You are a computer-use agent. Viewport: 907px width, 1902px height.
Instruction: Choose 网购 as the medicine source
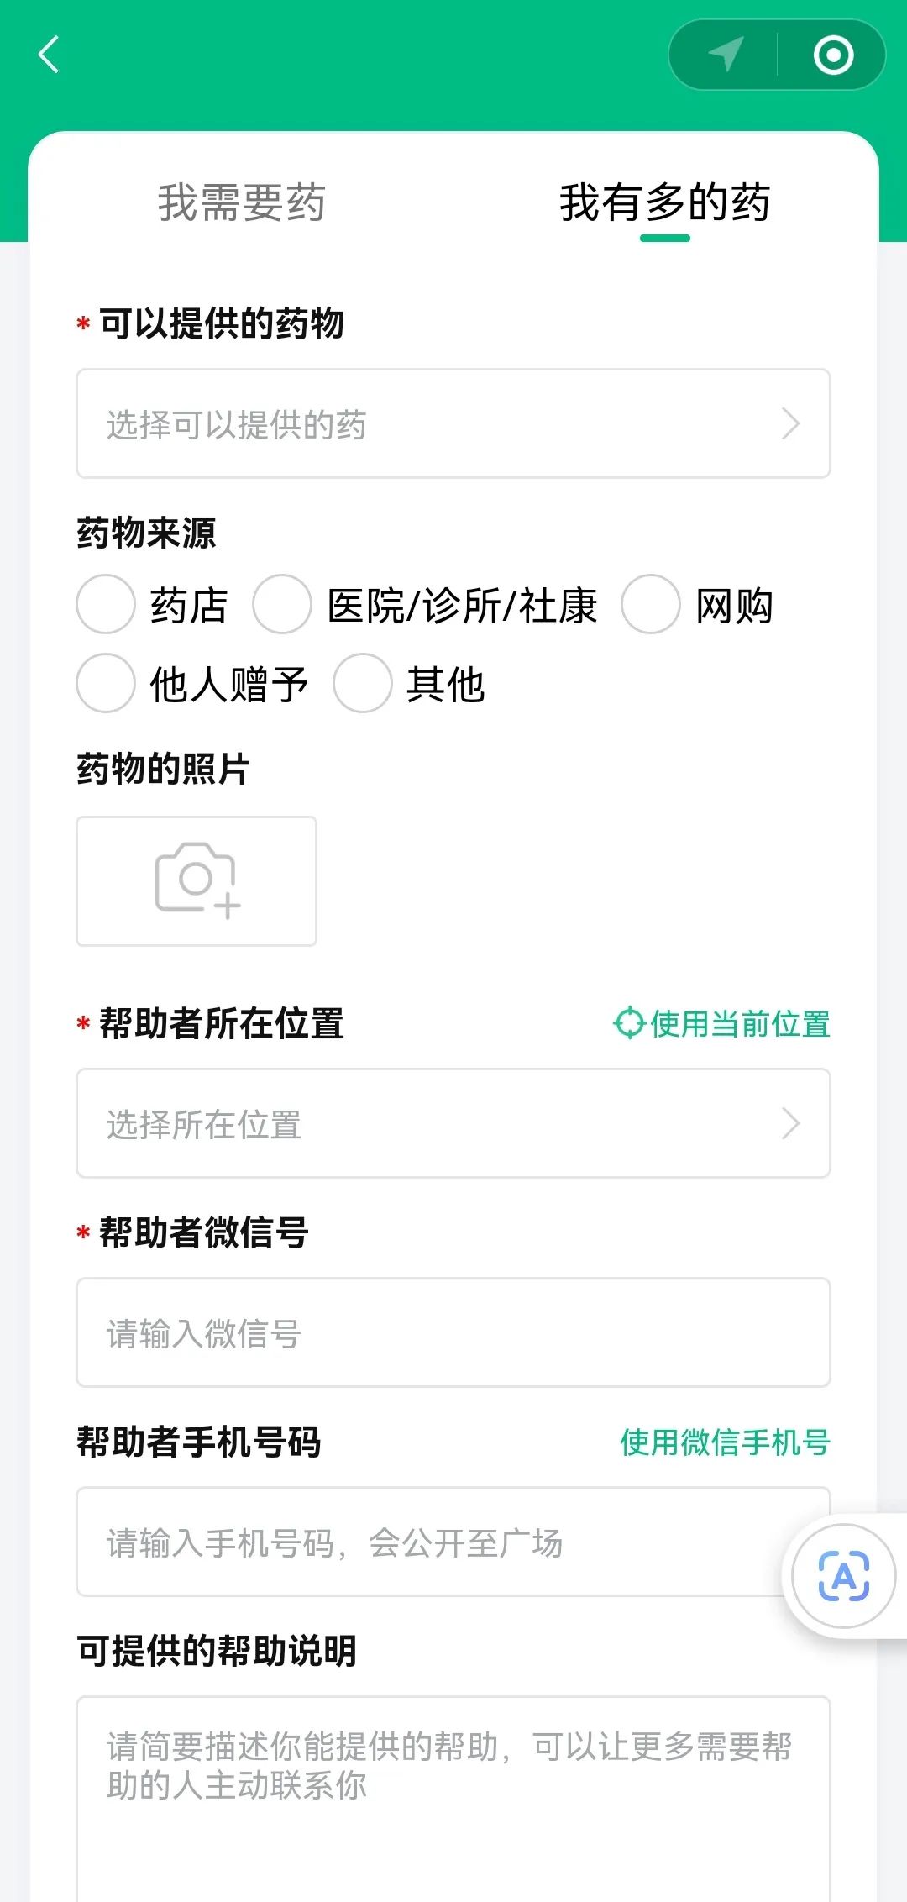(x=651, y=604)
